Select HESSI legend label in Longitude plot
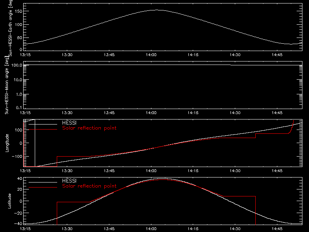The height and width of the screenshot is (232, 309). pos(69,123)
